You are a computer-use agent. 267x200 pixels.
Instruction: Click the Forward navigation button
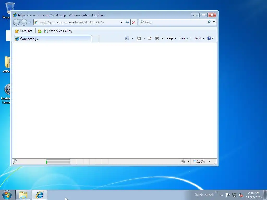pos(24,22)
